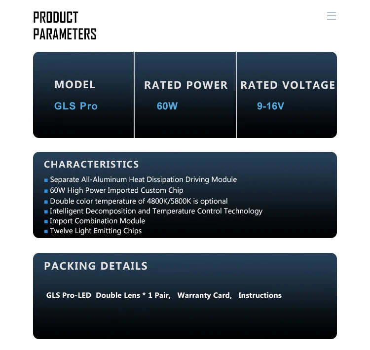The height and width of the screenshot is (350, 370).
Task: Select the 4800K/5800K color temperature line
Action: tap(139, 201)
